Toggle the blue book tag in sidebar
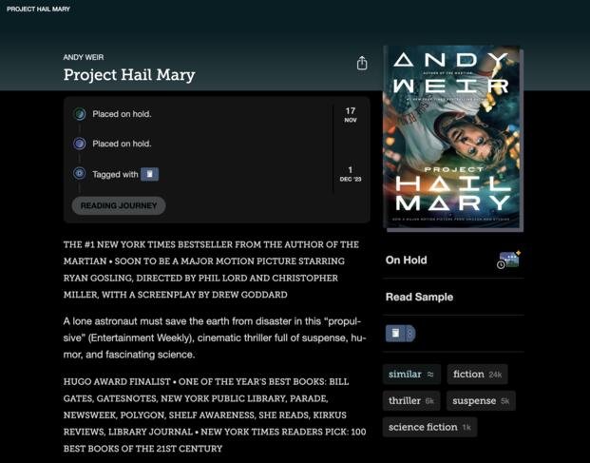This screenshot has width=590, height=463. [x=395, y=334]
